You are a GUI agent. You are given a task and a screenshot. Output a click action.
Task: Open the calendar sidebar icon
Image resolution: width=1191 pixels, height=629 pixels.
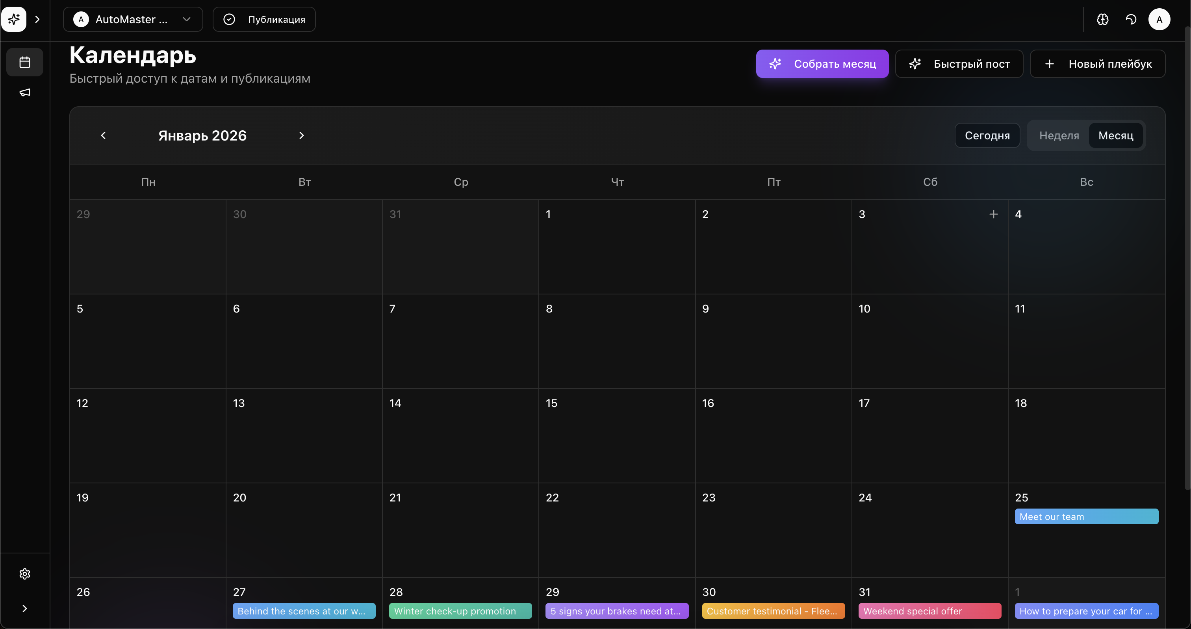click(x=24, y=62)
